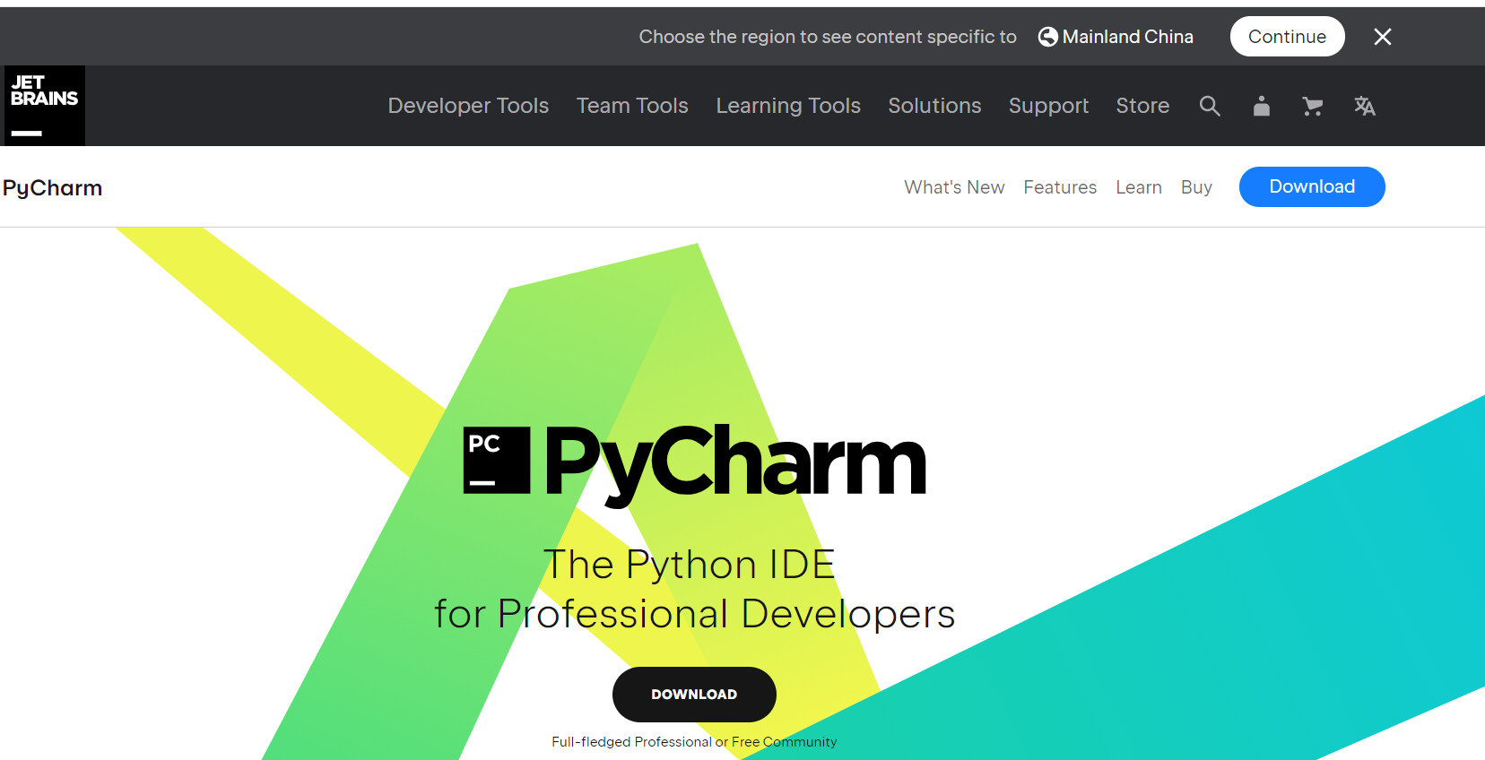Click the 'The Python IDE' headline
This screenshot has height=760, width=1485.
pos(690,565)
